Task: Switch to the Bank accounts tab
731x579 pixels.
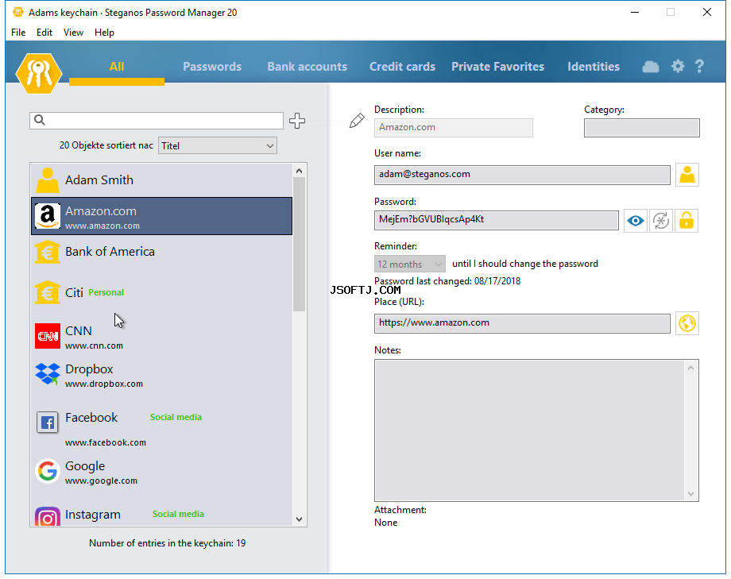Action: point(307,67)
